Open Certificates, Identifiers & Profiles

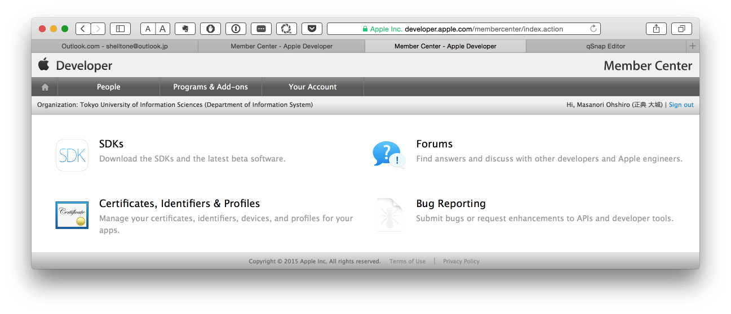180,204
